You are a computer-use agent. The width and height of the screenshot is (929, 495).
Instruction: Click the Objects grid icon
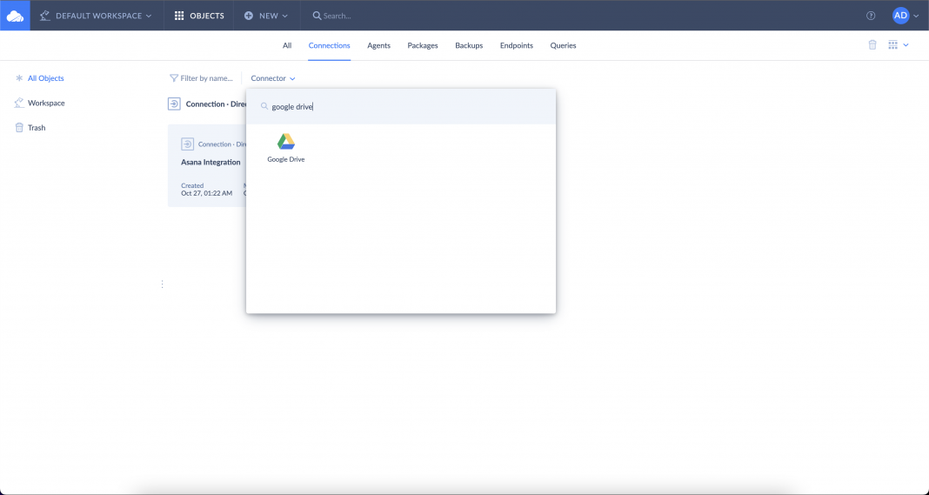179,16
